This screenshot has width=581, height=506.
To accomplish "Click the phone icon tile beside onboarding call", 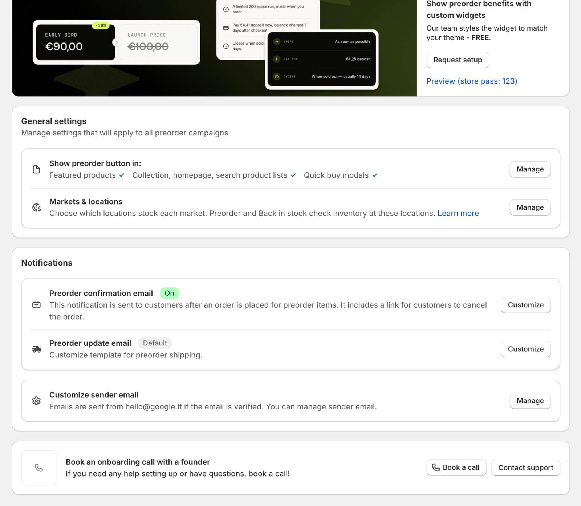I will 39,468.
